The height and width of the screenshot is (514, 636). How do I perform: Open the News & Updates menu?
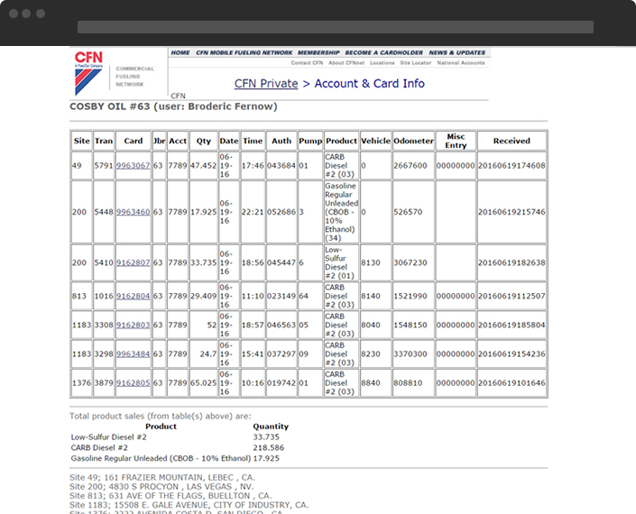pos(457,52)
